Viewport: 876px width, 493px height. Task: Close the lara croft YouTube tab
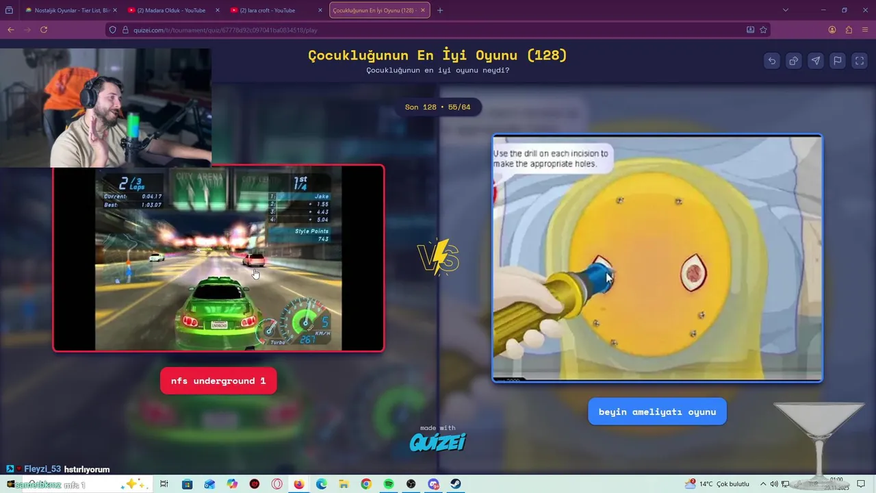[320, 10]
